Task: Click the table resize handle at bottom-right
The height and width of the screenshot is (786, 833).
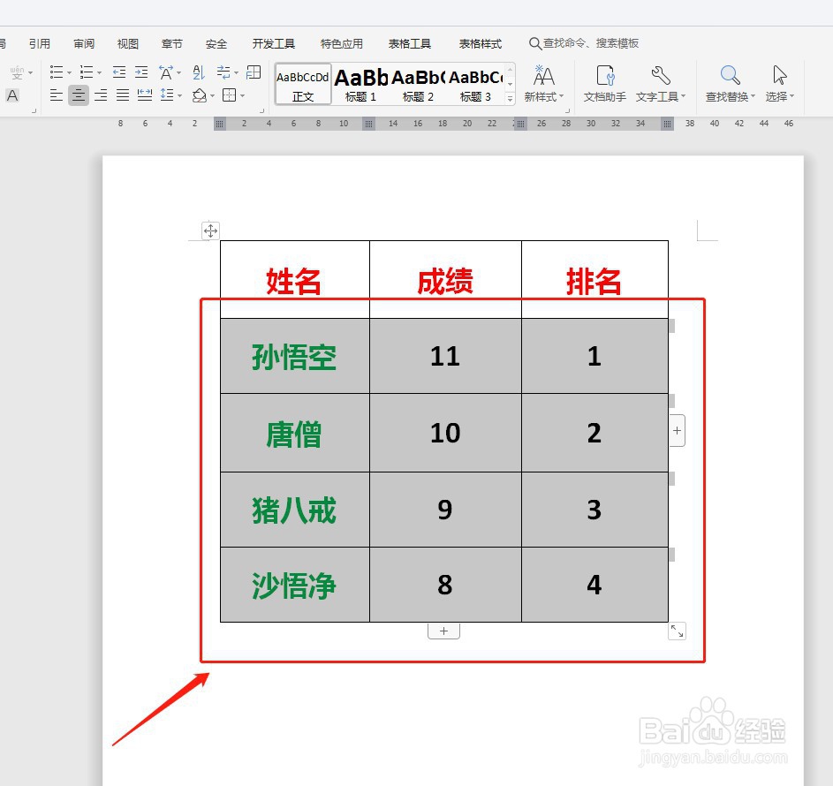Action: pyautogui.click(x=677, y=631)
